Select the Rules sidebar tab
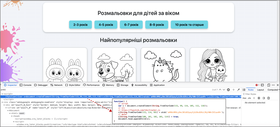 [251, 90]
